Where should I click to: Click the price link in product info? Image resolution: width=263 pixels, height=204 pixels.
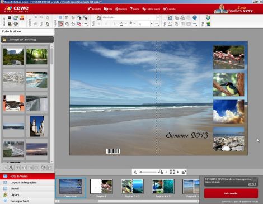coord(252,184)
